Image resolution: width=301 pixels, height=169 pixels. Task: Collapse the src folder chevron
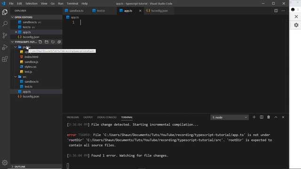click(16, 77)
